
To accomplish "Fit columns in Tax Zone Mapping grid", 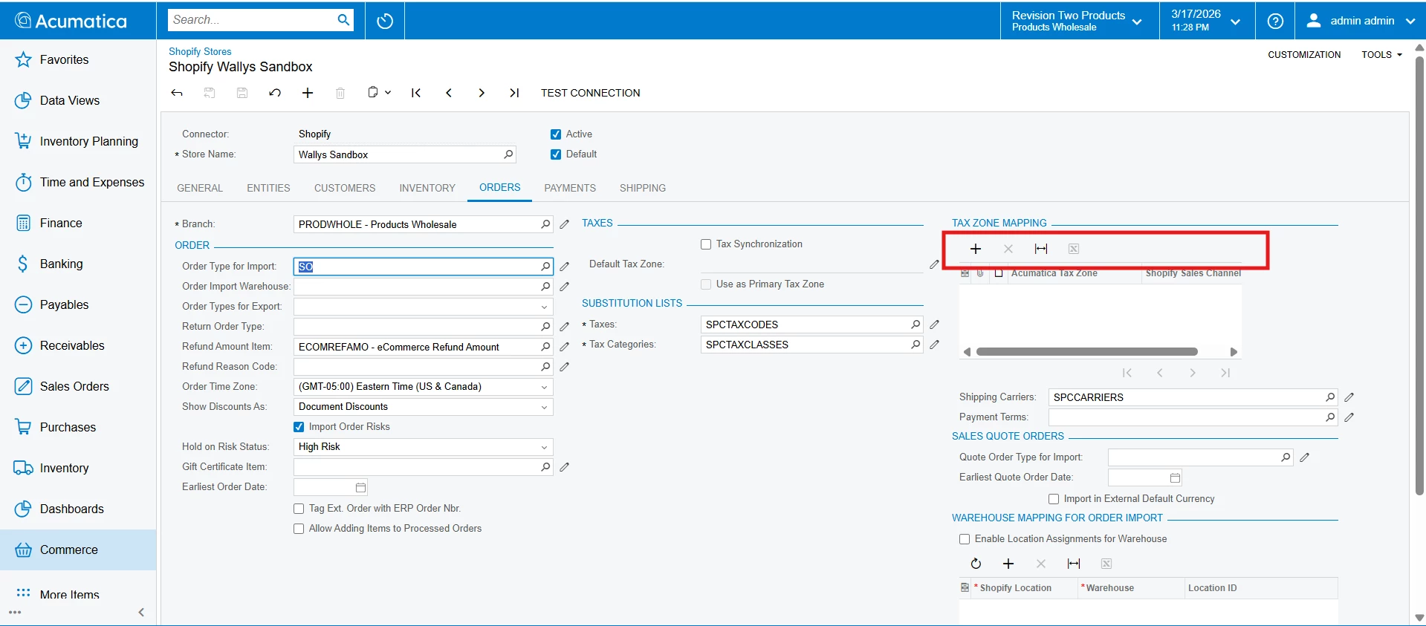I will [1041, 249].
